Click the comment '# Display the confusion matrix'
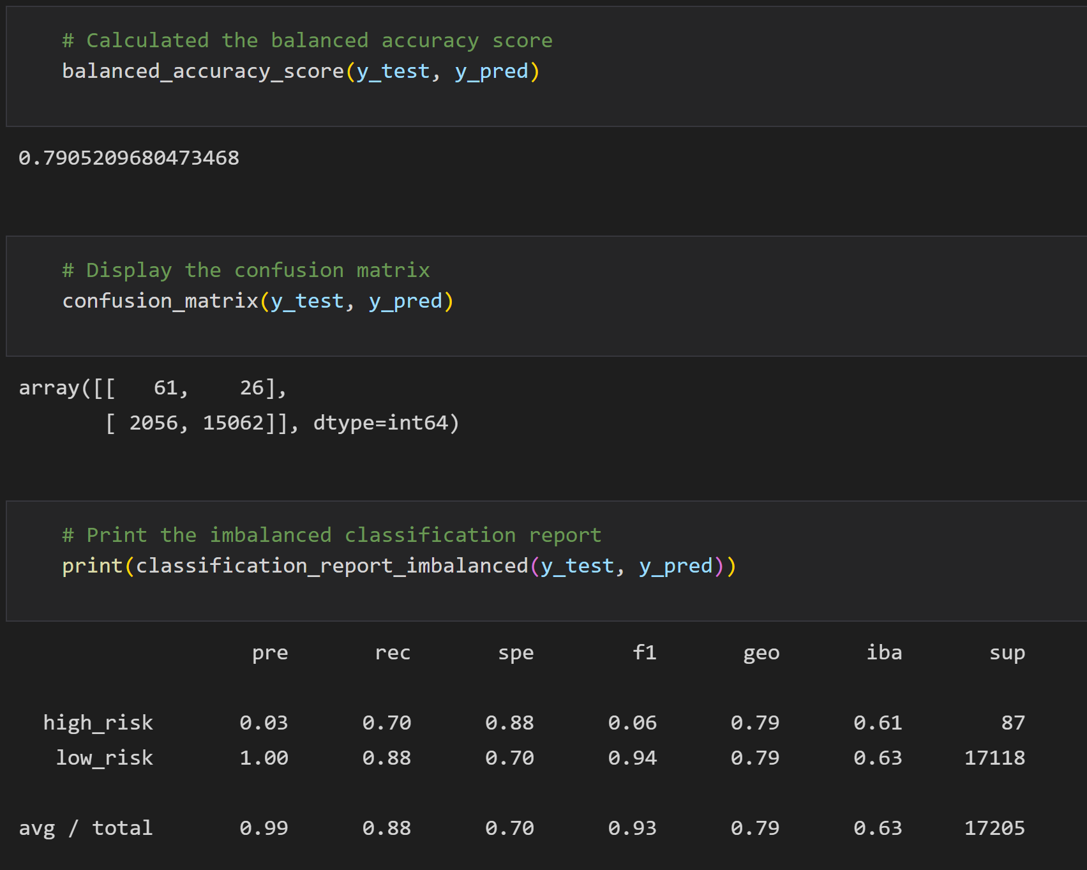The width and height of the screenshot is (1087, 870). pos(246,270)
